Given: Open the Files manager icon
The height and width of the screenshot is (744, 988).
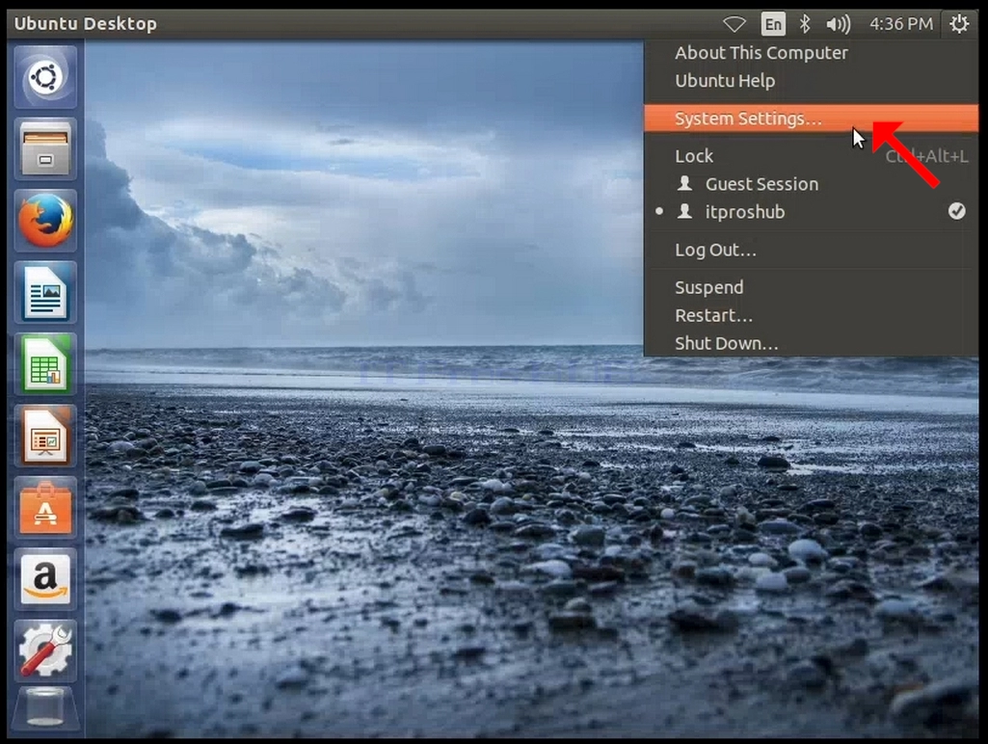Looking at the screenshot, I should pos(45,149).
